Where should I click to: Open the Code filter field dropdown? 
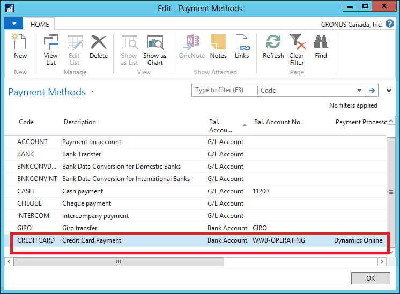coord(359,90)
